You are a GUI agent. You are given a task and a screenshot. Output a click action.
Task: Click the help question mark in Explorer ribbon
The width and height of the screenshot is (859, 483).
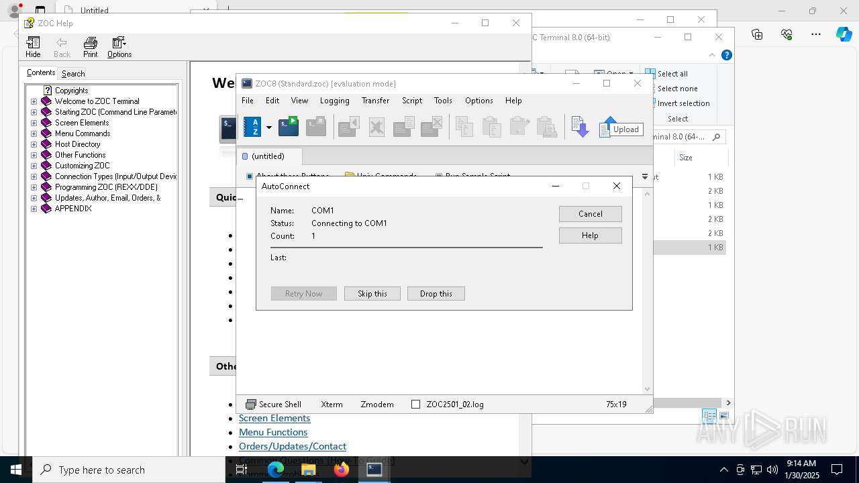point(727,55)
